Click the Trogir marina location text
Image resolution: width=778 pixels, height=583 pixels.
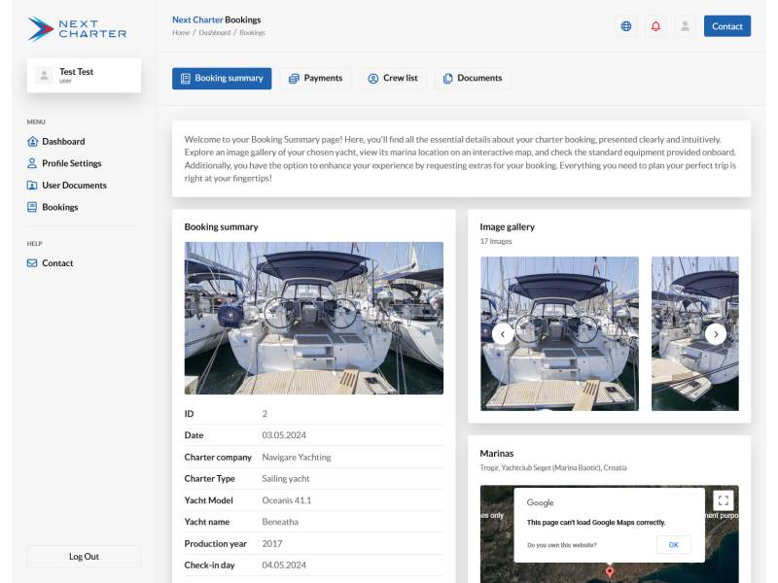click(x=552, y=467)
